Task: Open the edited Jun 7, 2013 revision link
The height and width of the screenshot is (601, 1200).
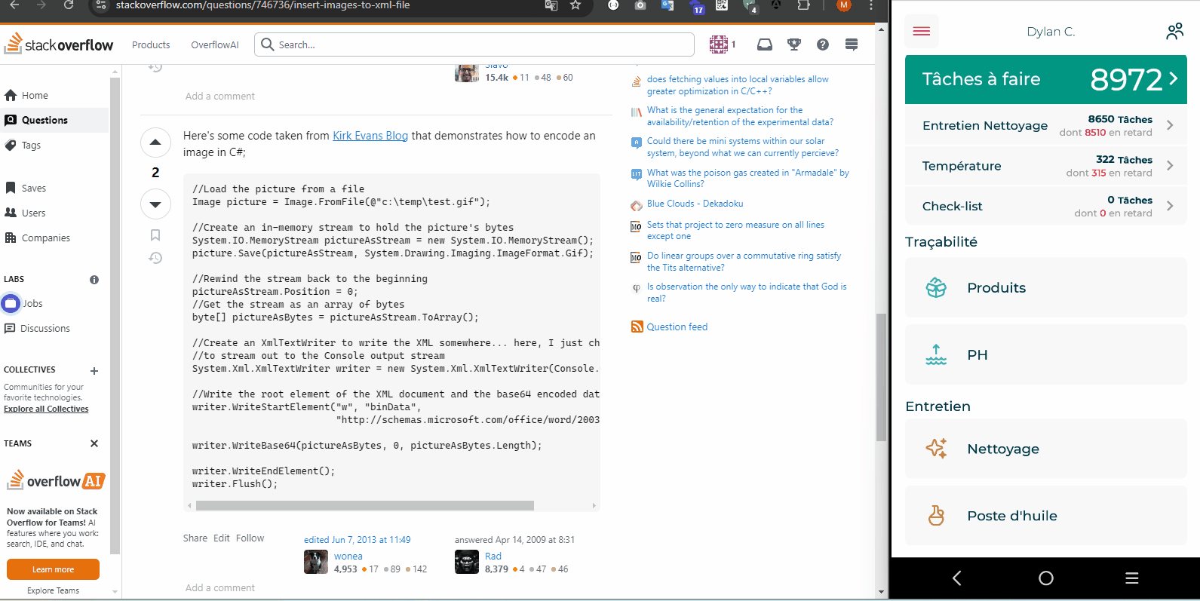Action: pyautogui.click(x=358, y=539)
